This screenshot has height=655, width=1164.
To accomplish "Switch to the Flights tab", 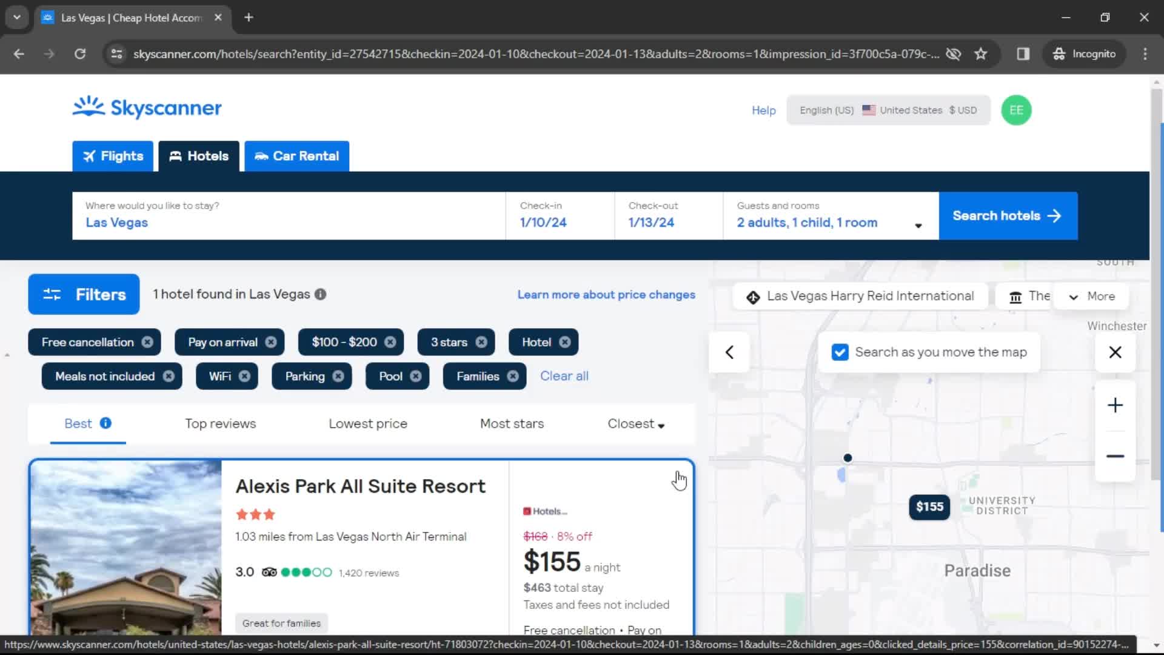I will (x=113, y=156).
